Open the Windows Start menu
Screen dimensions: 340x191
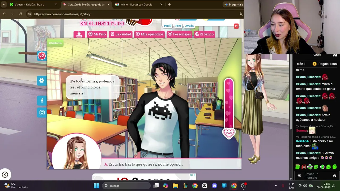pyautogui.click(x=96, y=186)
